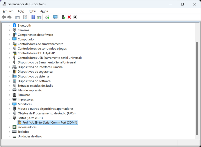Click the Dispositivos de Interface Humana icon

[14, 67]
